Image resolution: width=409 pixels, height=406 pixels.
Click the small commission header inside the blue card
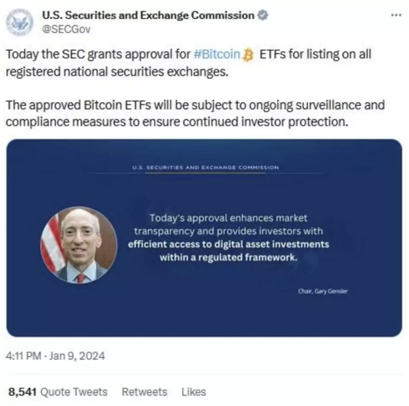pos(205,167)
